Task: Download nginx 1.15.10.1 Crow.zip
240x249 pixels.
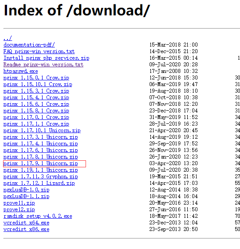Action: 38,84
